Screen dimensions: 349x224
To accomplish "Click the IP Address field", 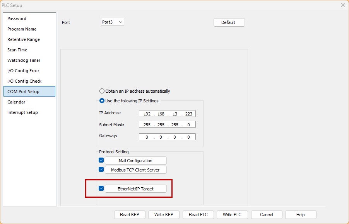I will pyautogui.click(x=167, y=114).
